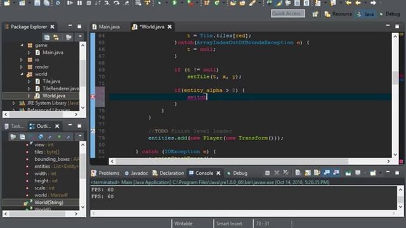Click the Open Perspective icon

315,14
